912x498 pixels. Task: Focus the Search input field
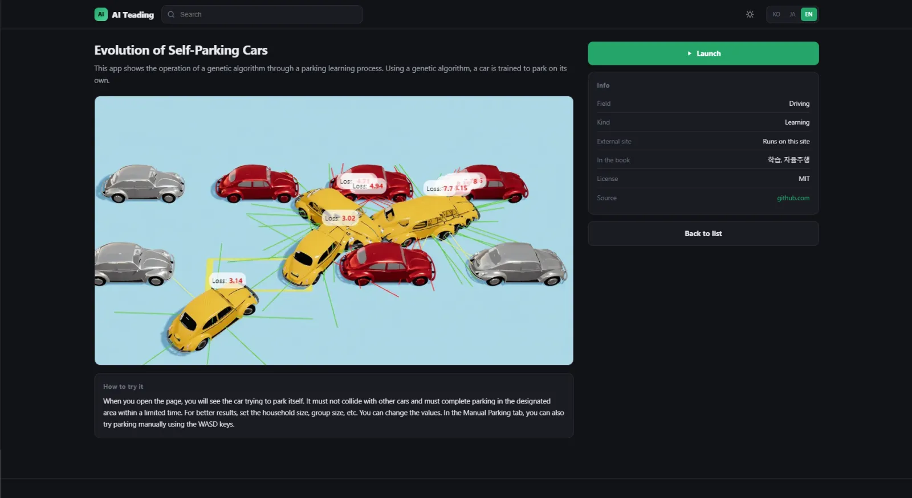coord(262,14)
